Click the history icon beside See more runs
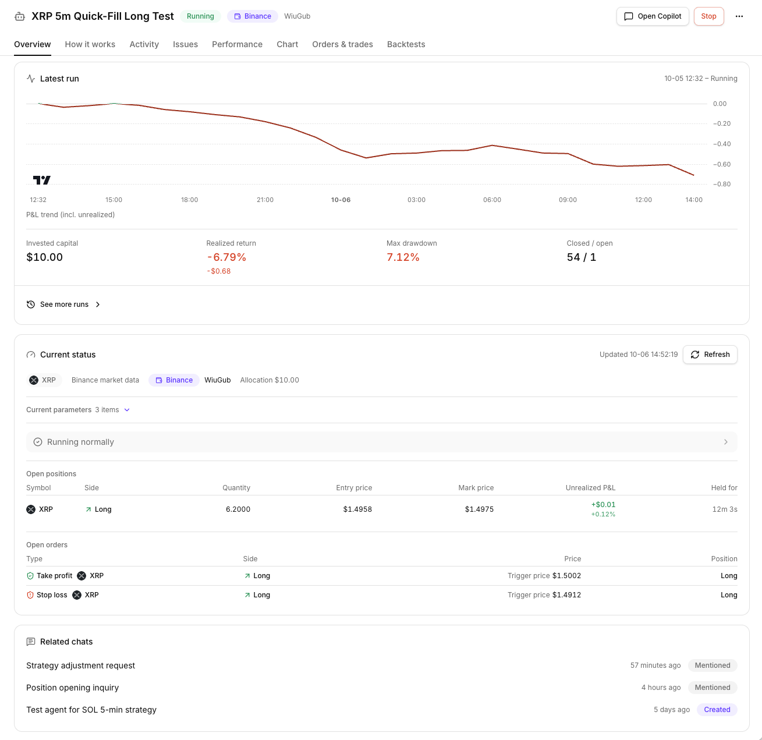 tap(31, 305)
